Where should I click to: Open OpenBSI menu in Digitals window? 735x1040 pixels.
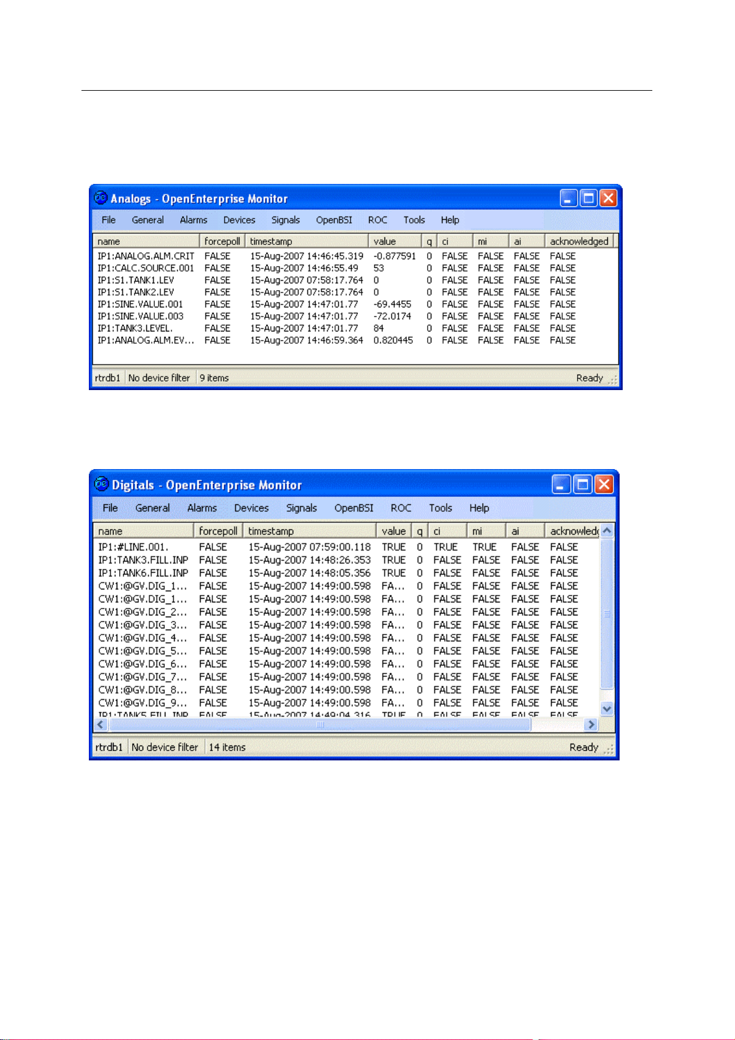(354, 508)
